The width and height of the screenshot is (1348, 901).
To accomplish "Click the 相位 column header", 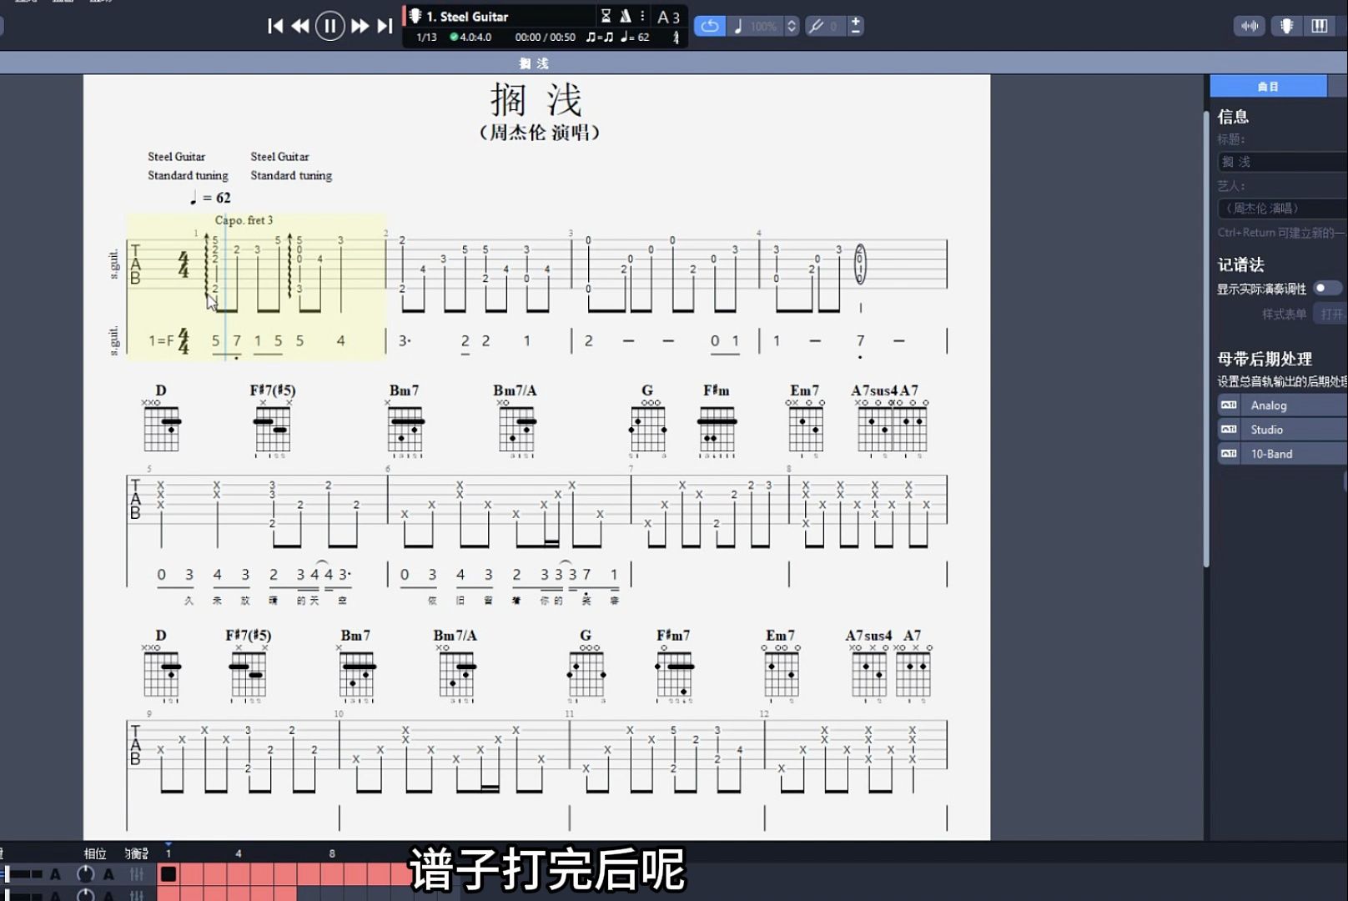I will click(95, 853).
